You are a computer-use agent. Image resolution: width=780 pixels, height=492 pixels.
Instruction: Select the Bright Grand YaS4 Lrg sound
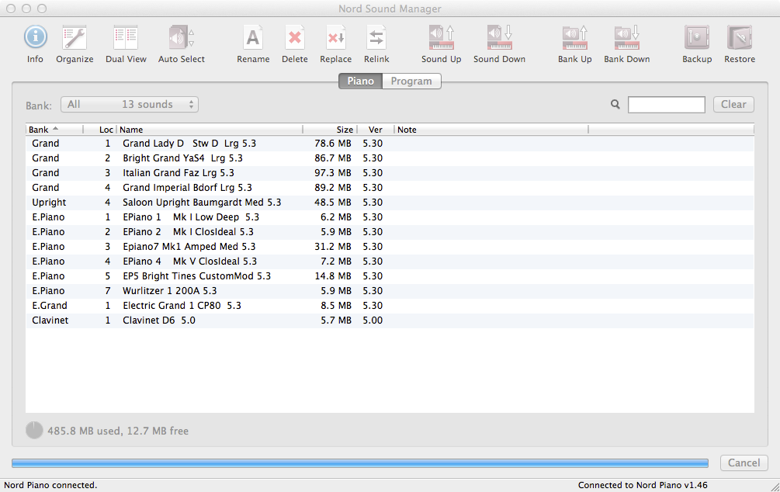[390, 158]
